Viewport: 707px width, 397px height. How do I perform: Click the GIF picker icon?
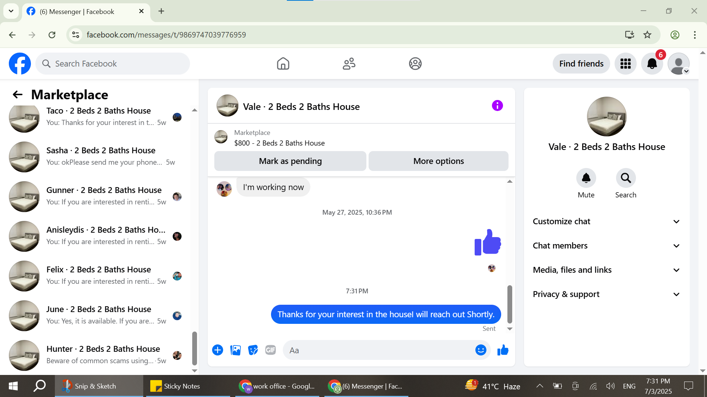click(x=271, y=350)
